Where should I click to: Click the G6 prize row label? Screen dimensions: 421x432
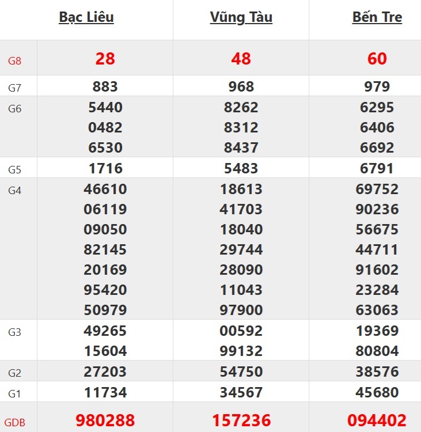tap(14, 109)
